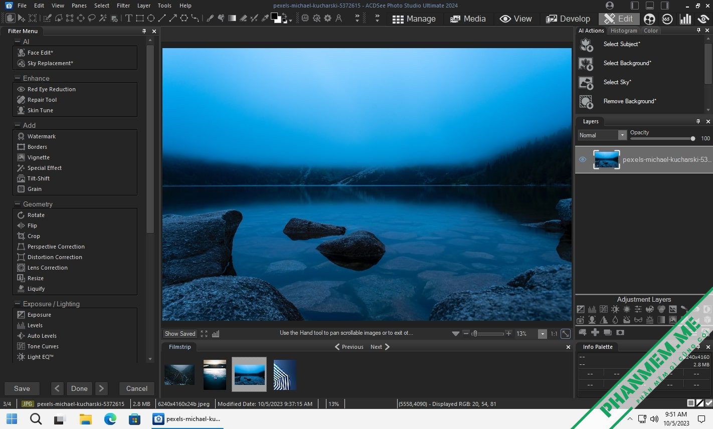This screenshot has width=713, height=429.
Task: Click the Select Subject AI action icon
Action: [586, 45]
